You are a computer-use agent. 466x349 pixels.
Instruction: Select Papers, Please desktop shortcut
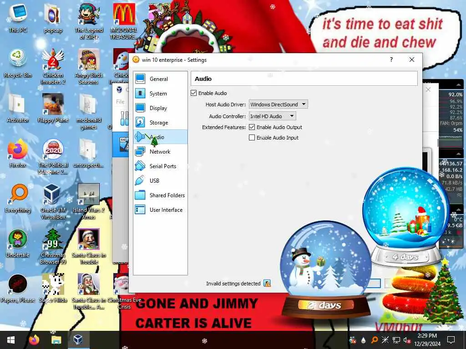click(x=18, y=289)
